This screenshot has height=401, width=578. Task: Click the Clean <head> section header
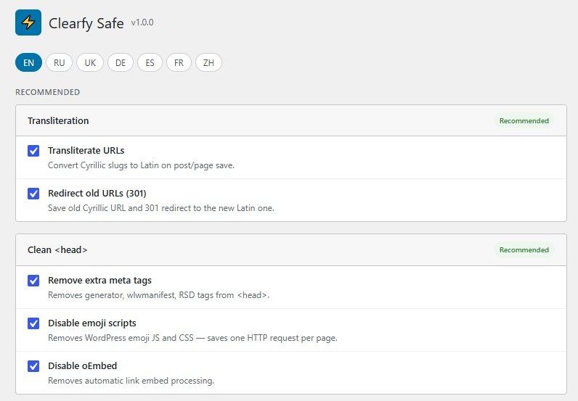pyautogui.click(x=291, y=250)
